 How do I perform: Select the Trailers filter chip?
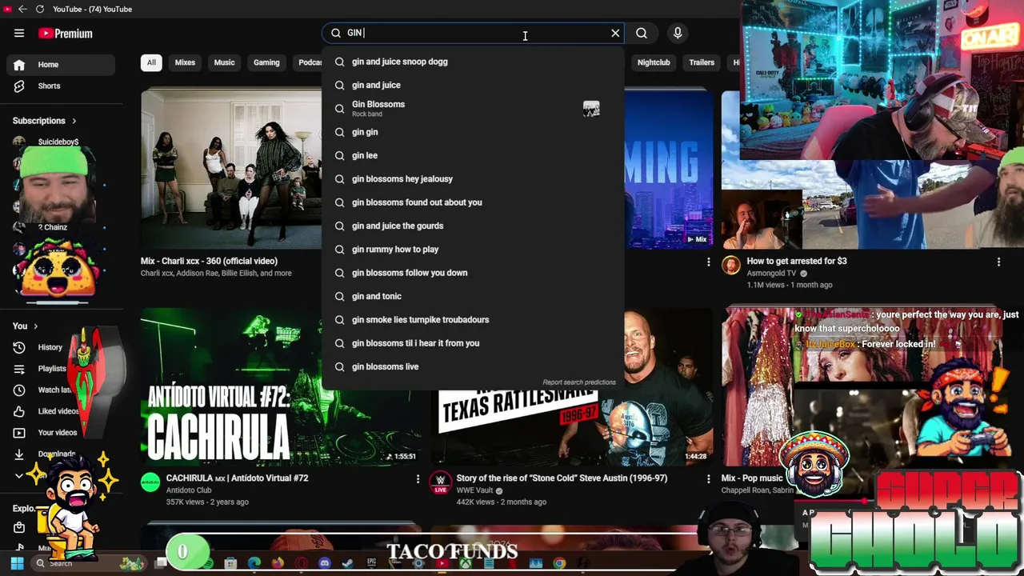click(x=702, y=62)
